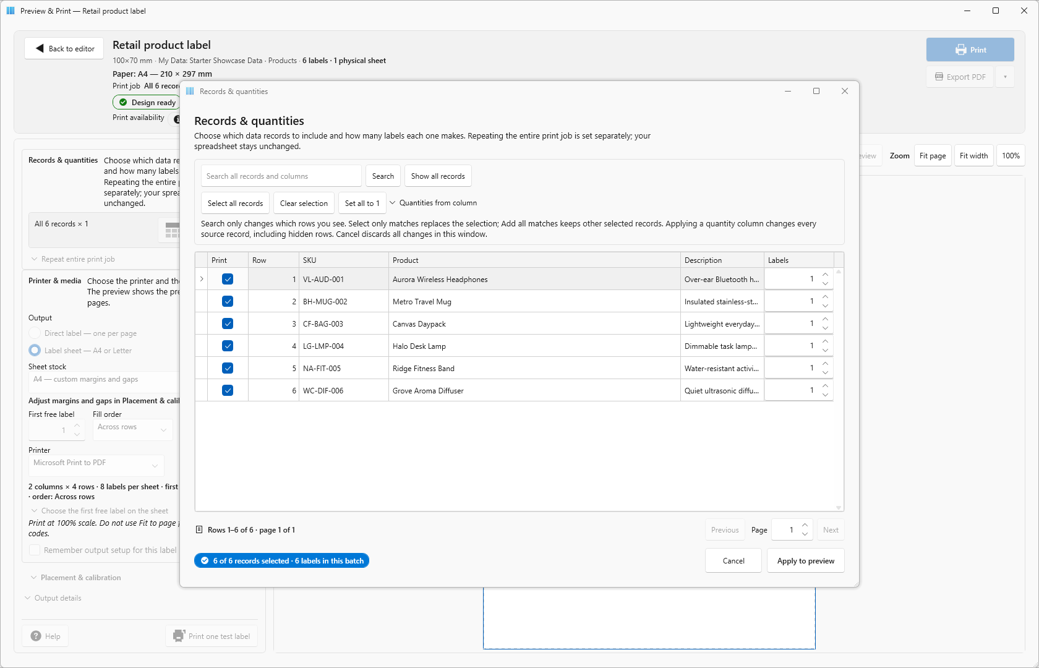1039x668 pixels.
Task: Click the row indicator arrow for VL-AUD-001
Action: (x=202, y=279)
